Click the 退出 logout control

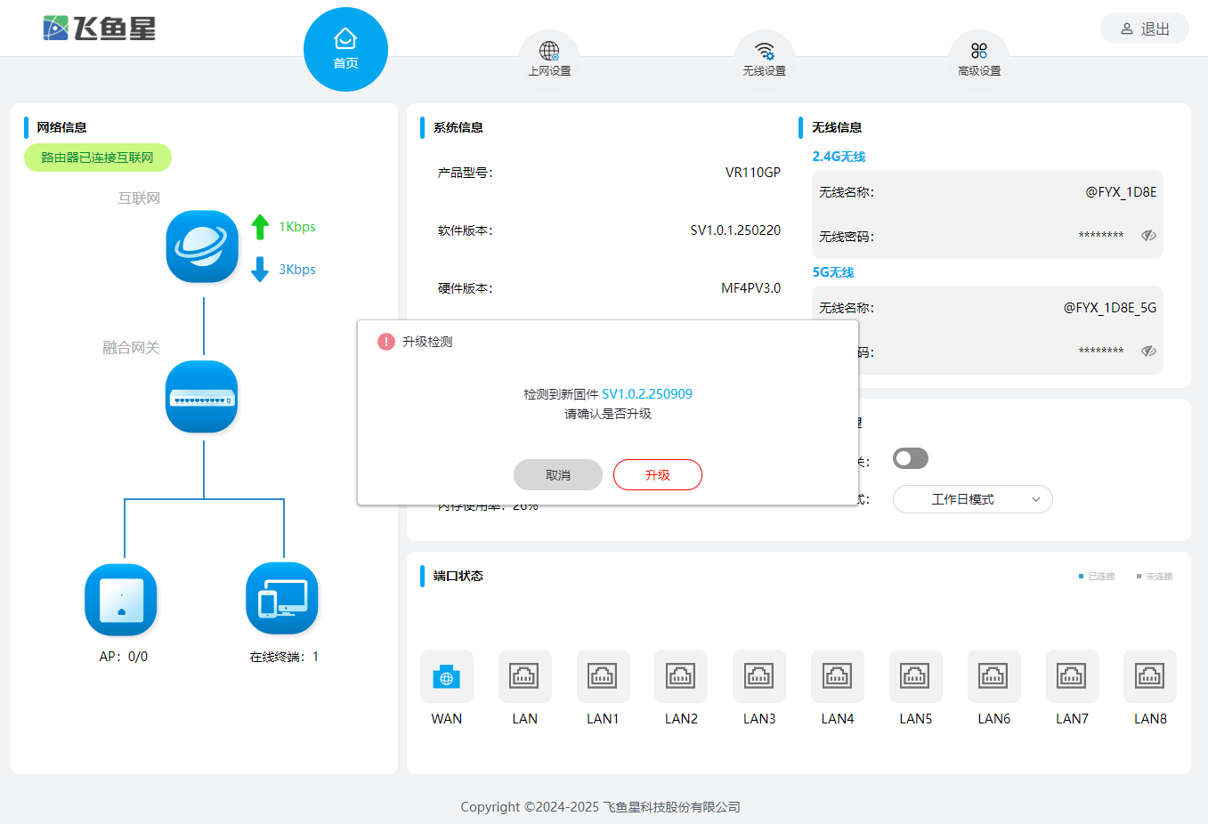tap(1144, 28)
